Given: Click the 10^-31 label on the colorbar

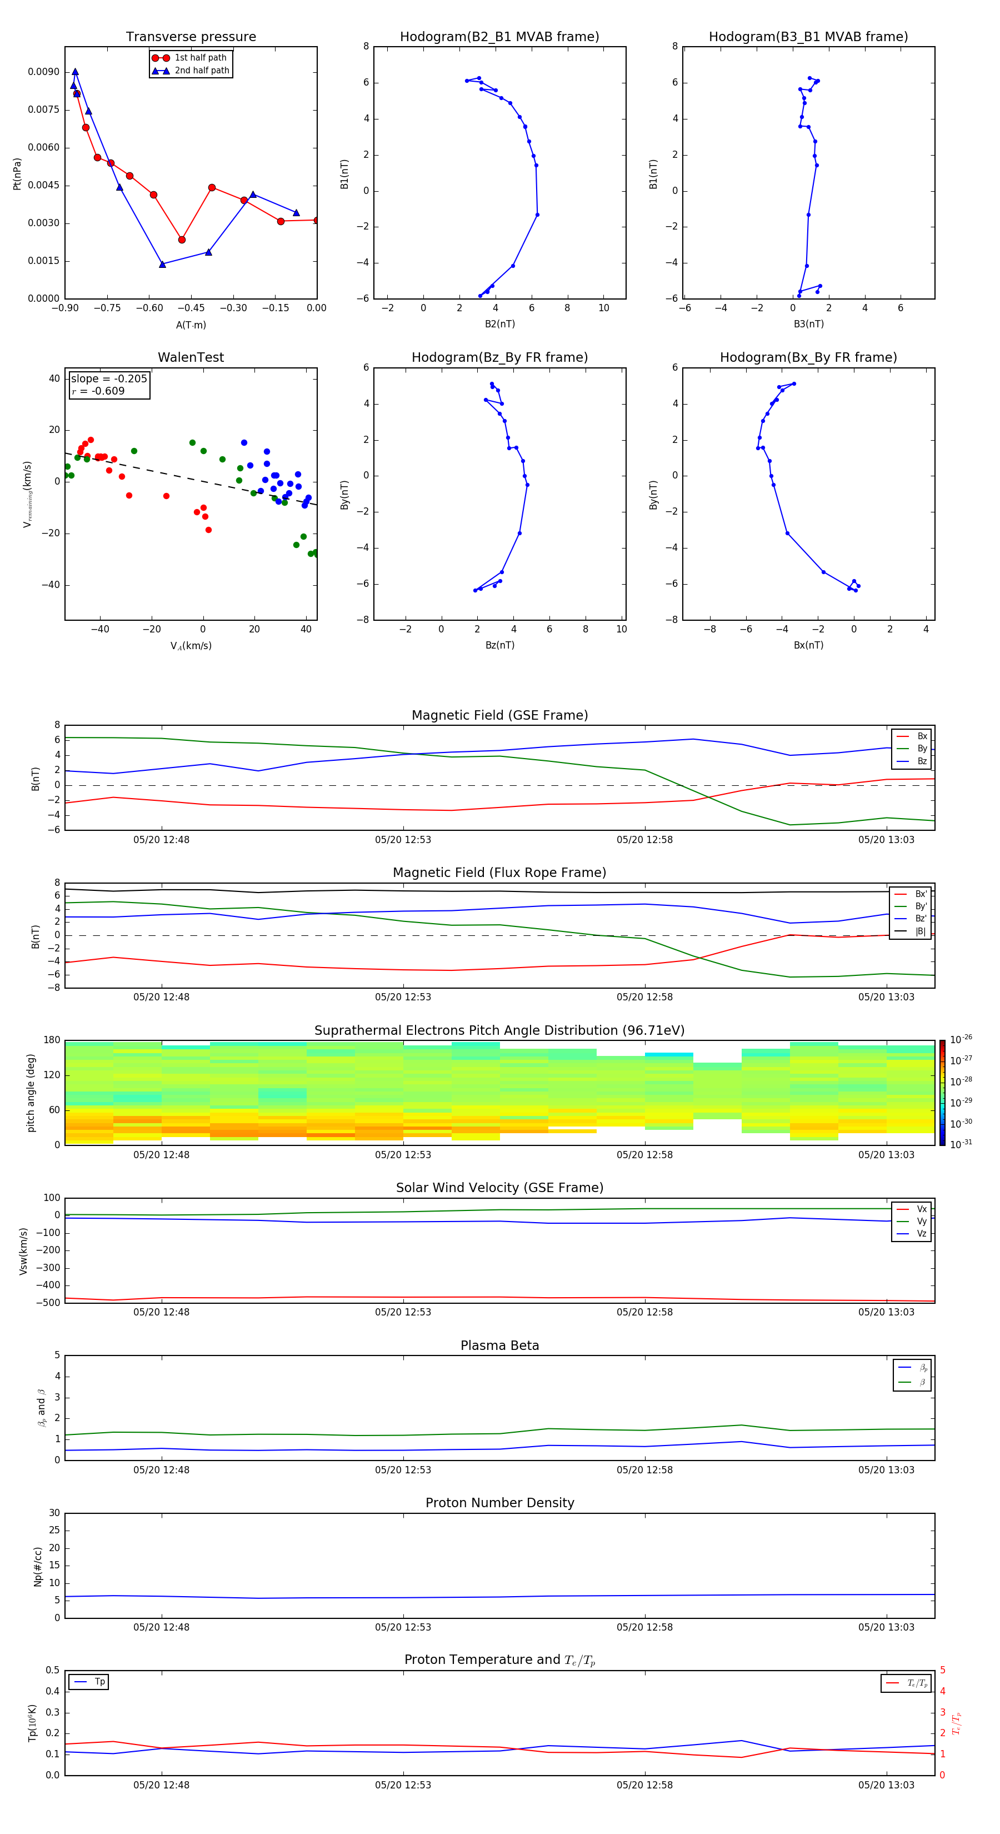Looking at the screenshot, I should pos(961,1144).
